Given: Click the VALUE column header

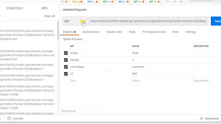Looking at the screenshot, I should pos(135,46).
